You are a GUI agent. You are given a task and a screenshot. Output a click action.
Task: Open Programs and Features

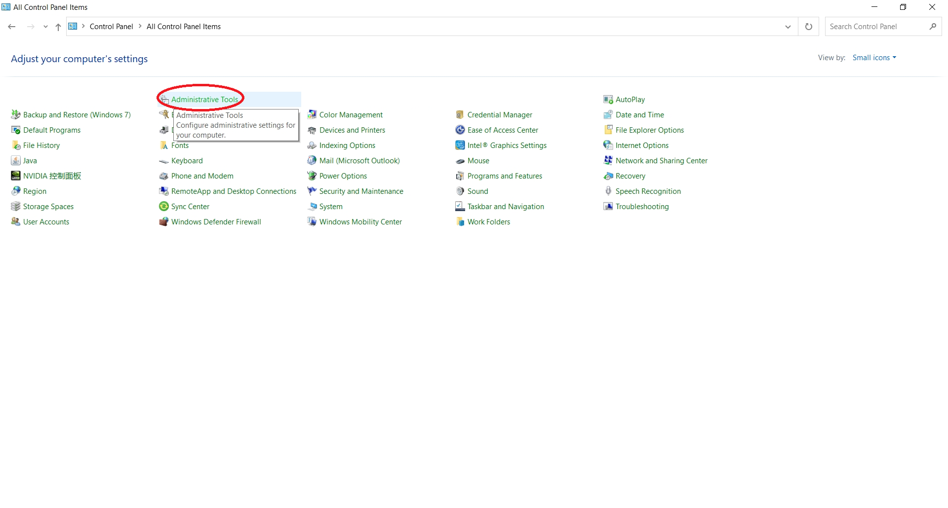[x=505, y=176]
